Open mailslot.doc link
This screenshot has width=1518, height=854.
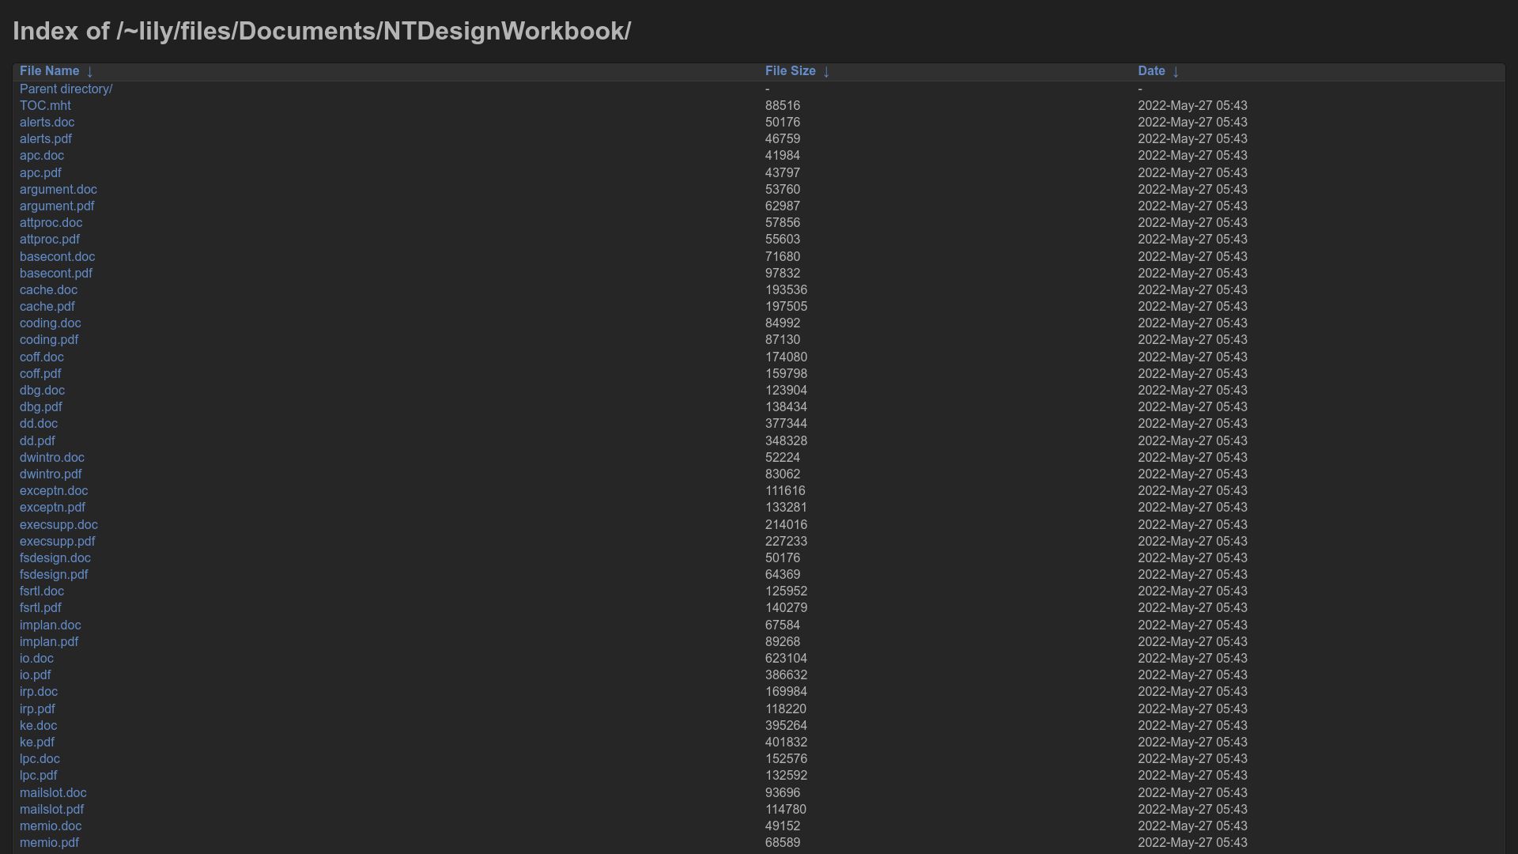[x=53, y=793]
